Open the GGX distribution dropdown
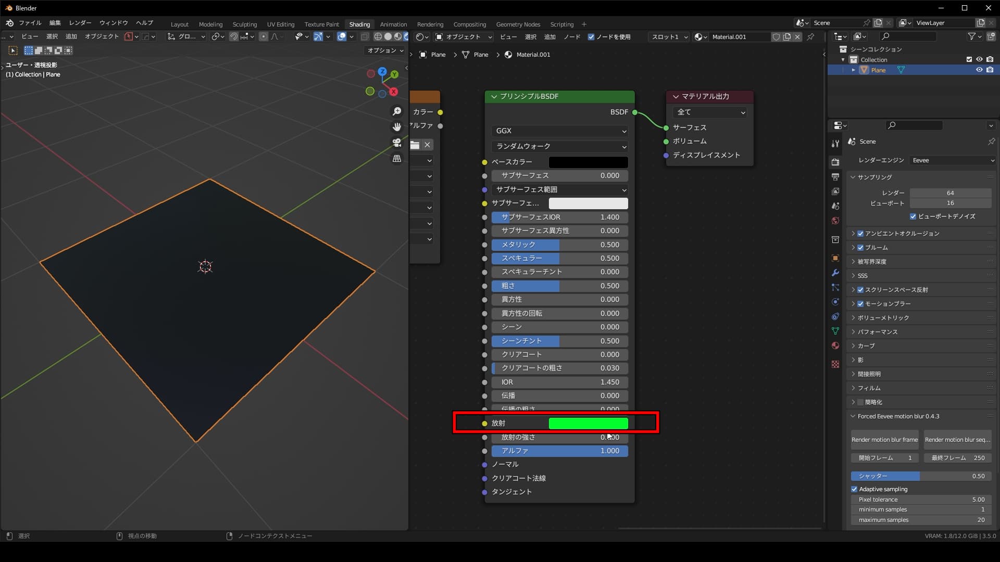 pos(559,131)
